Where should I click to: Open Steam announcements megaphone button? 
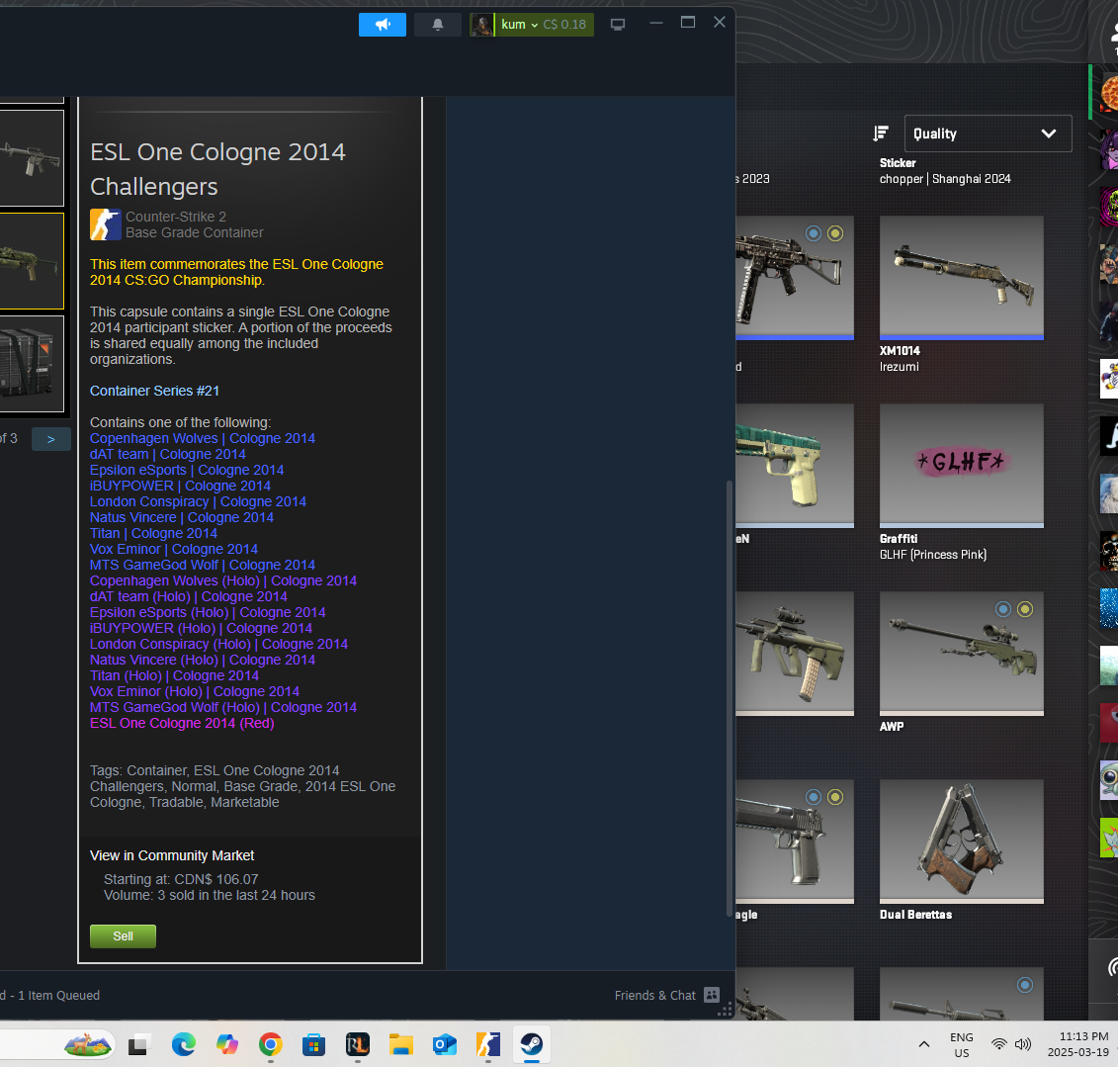tap(383, 25)
